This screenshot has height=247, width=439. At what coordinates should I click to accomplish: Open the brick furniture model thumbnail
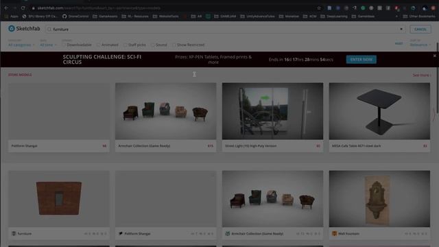pos(59,198)
